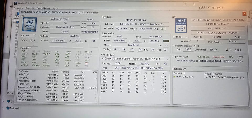Click the System Agent klokke row
This screenshot has width=252, height=118.
58,100
